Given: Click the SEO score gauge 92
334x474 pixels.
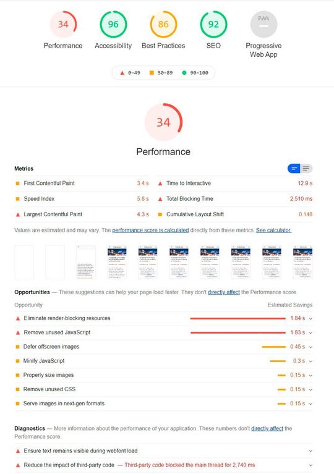Looking at the screenshot, I should click(213, 24).
